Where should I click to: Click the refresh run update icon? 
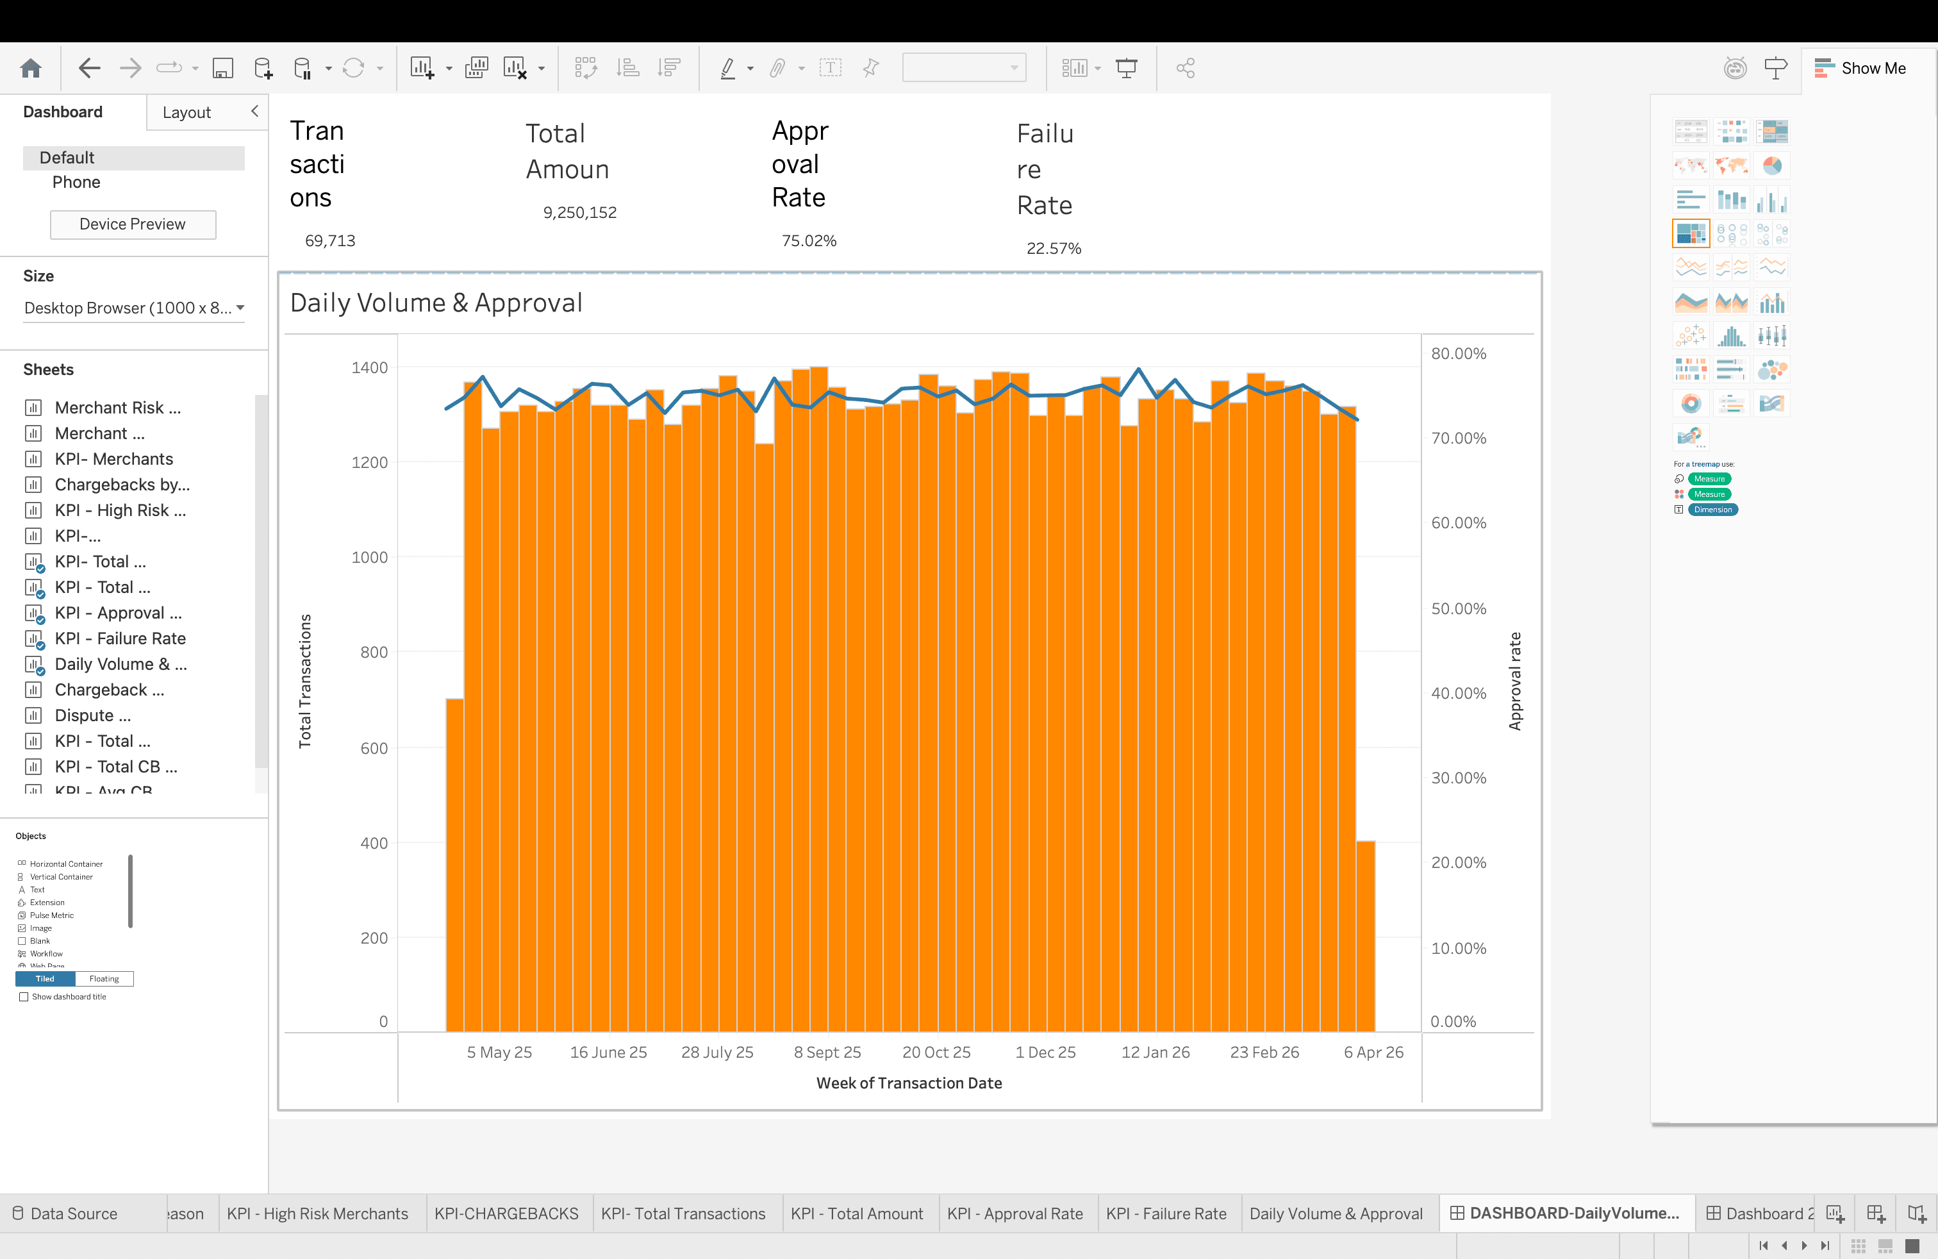353,69
